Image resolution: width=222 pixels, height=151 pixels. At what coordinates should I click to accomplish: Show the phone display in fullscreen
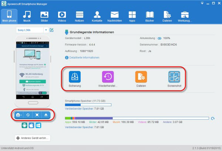tap(37, 115)
